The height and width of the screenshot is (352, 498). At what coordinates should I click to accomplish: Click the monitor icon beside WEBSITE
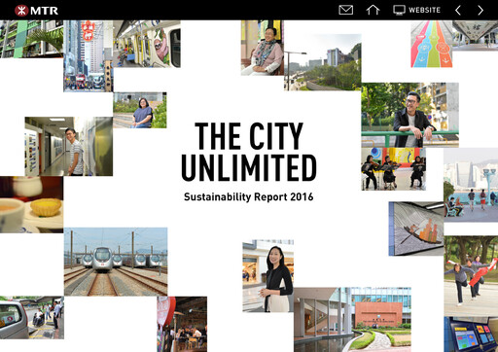click(399, 10)
